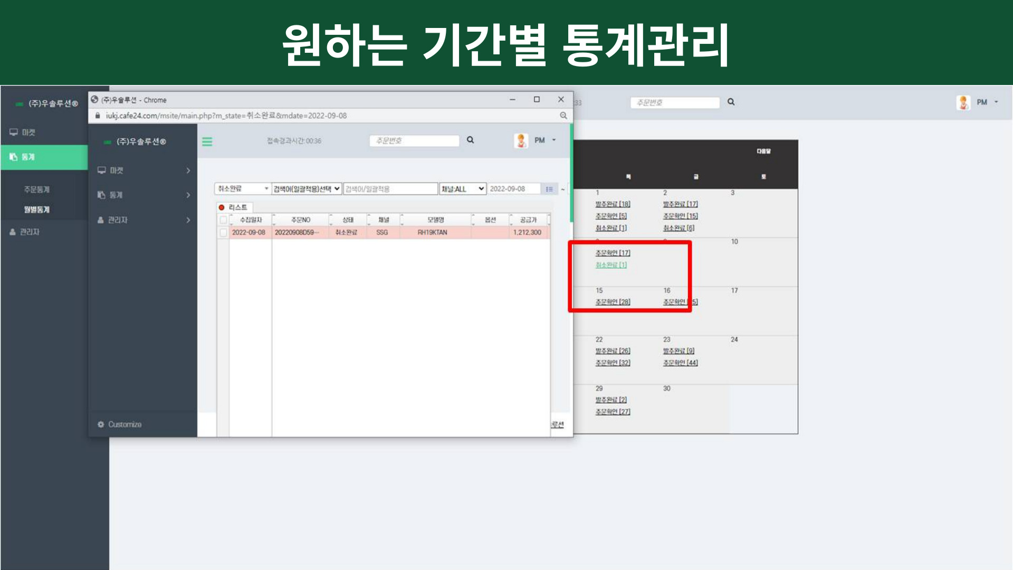Click the zoom icon in Chrome address bar
Viewport: 1013px width, 570px height.
click(x=563, y=116)
